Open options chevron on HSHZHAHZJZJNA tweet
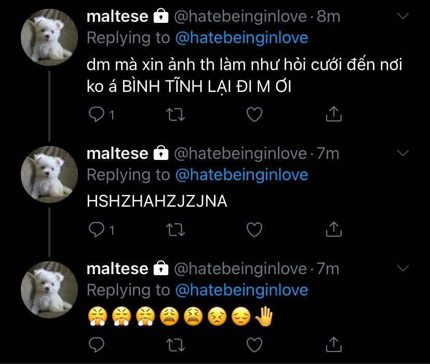Image resolution: width=430 pixels, height=364 pixels. tap(404, 154)
